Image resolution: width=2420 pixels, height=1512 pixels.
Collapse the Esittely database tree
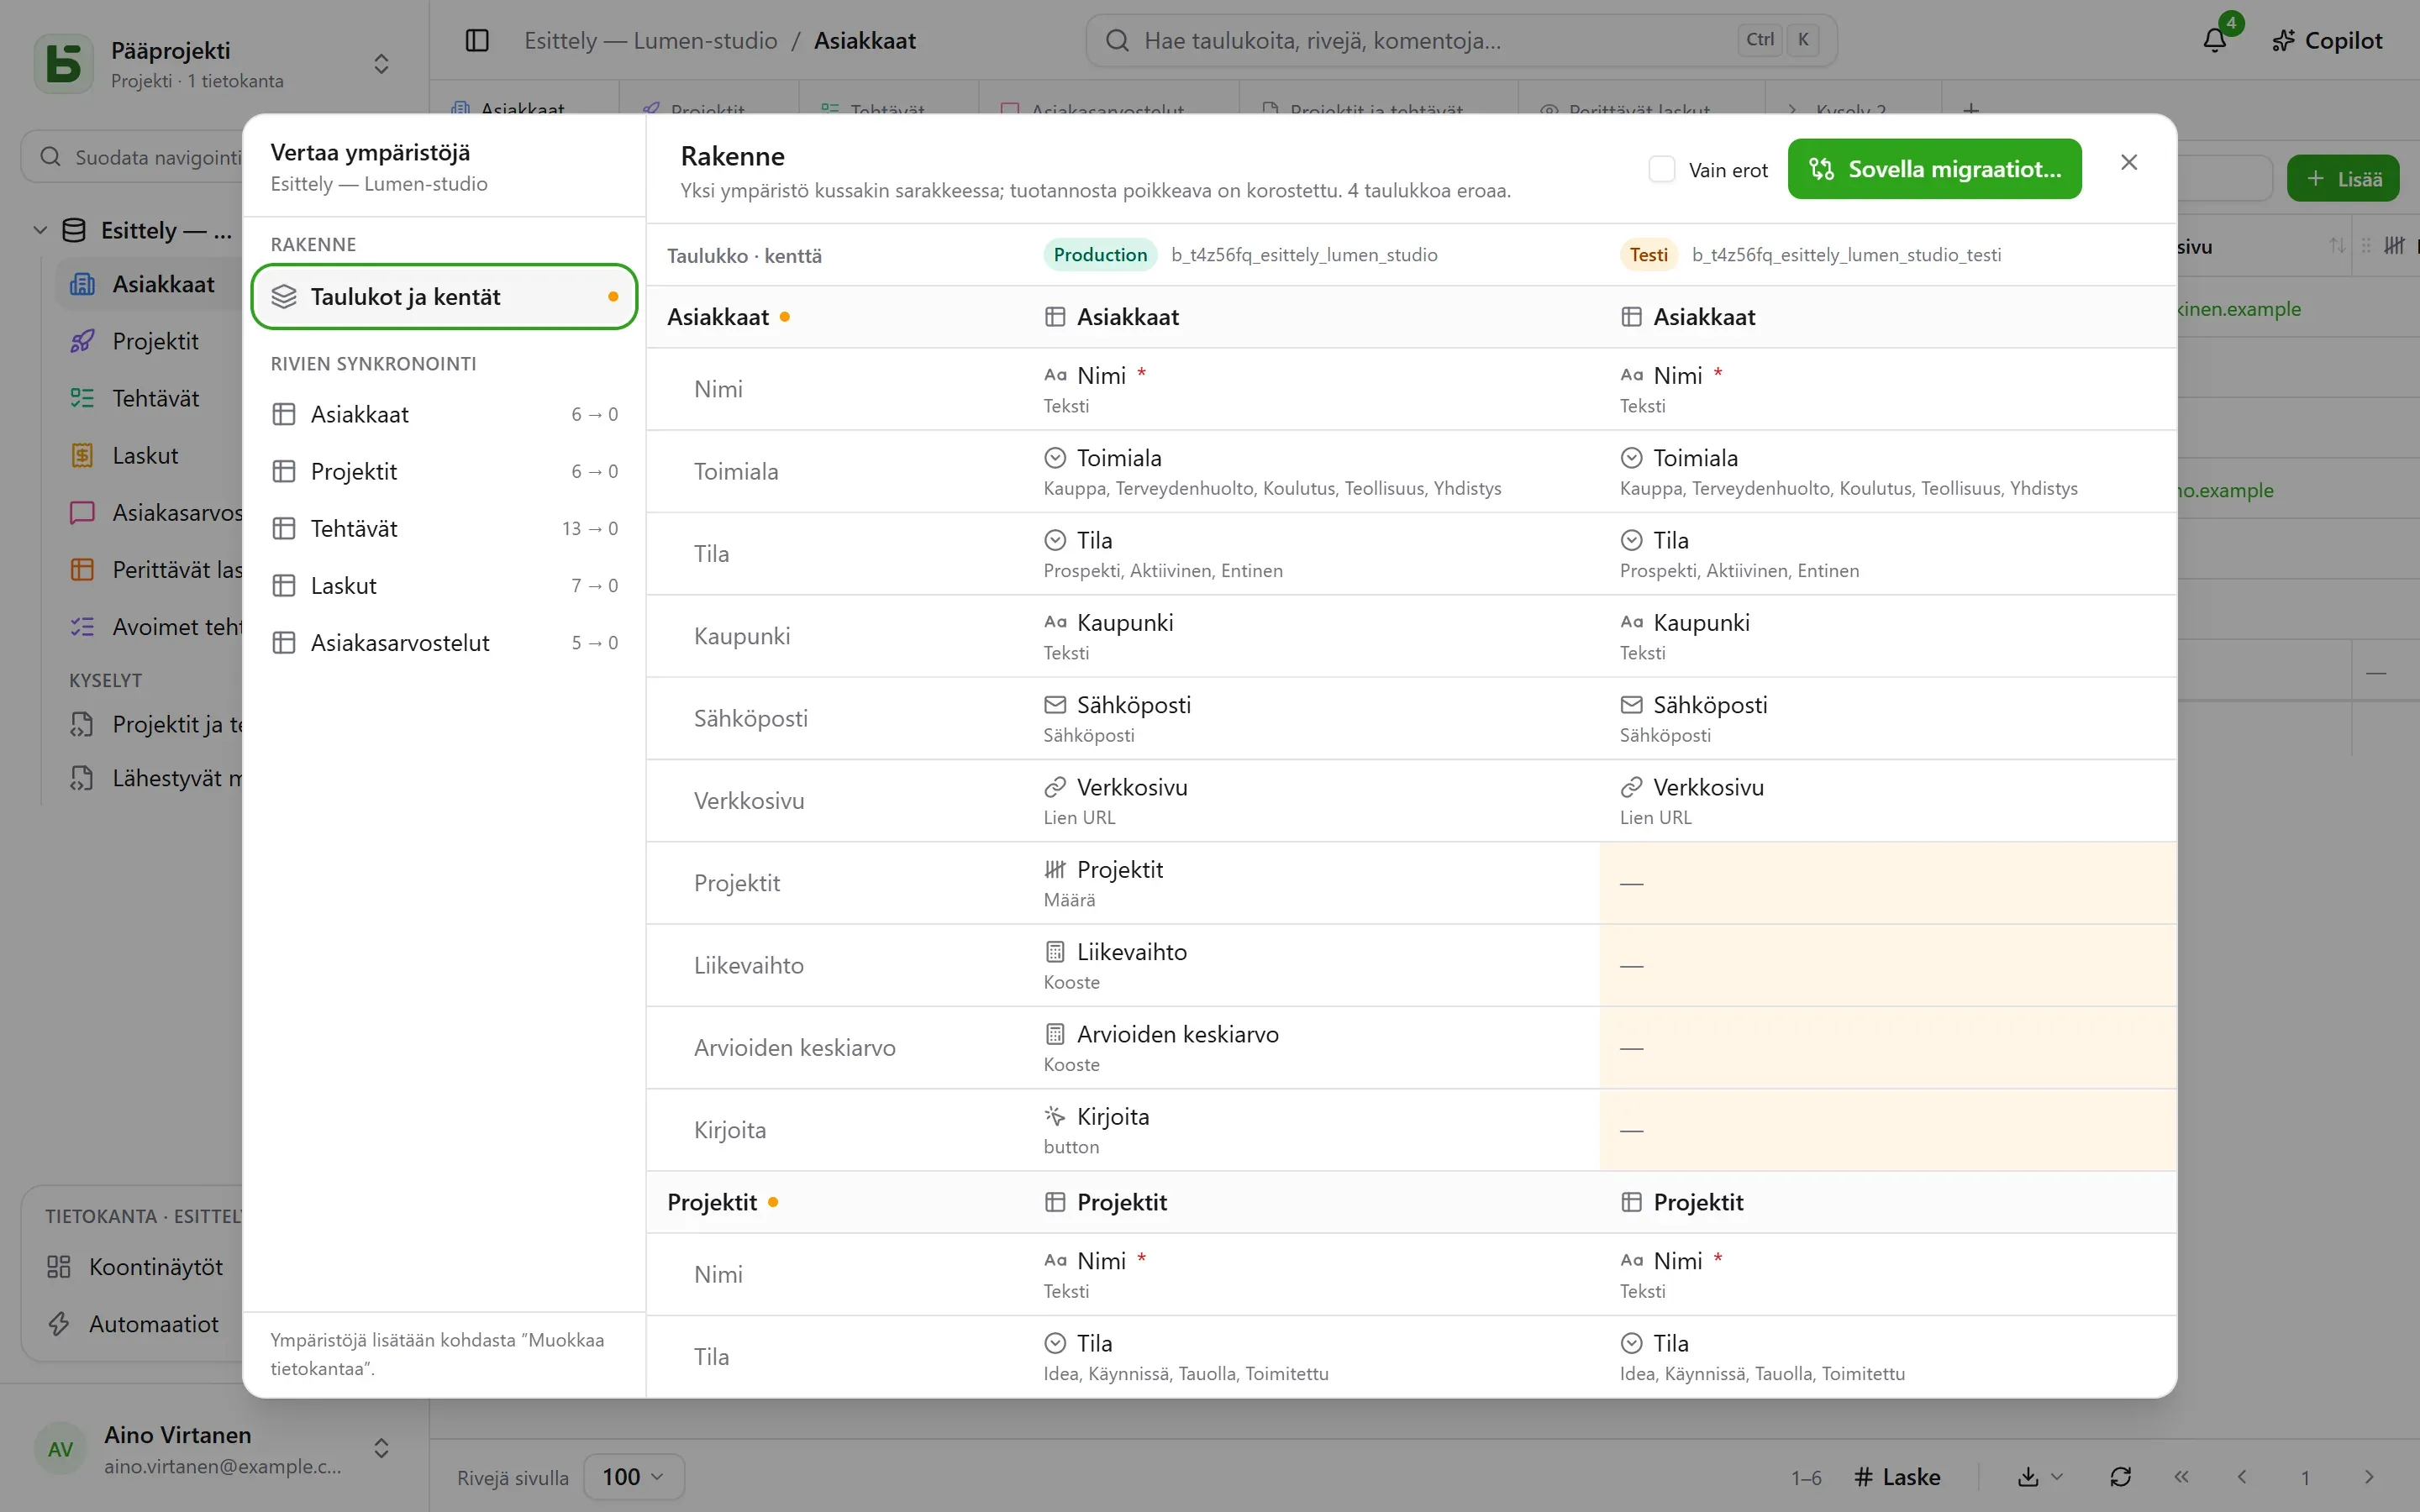coord(40,230)
